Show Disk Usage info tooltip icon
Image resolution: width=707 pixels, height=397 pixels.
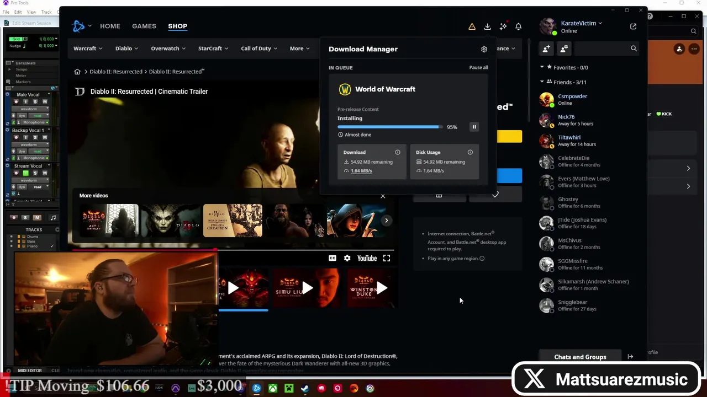pos(470,152)
